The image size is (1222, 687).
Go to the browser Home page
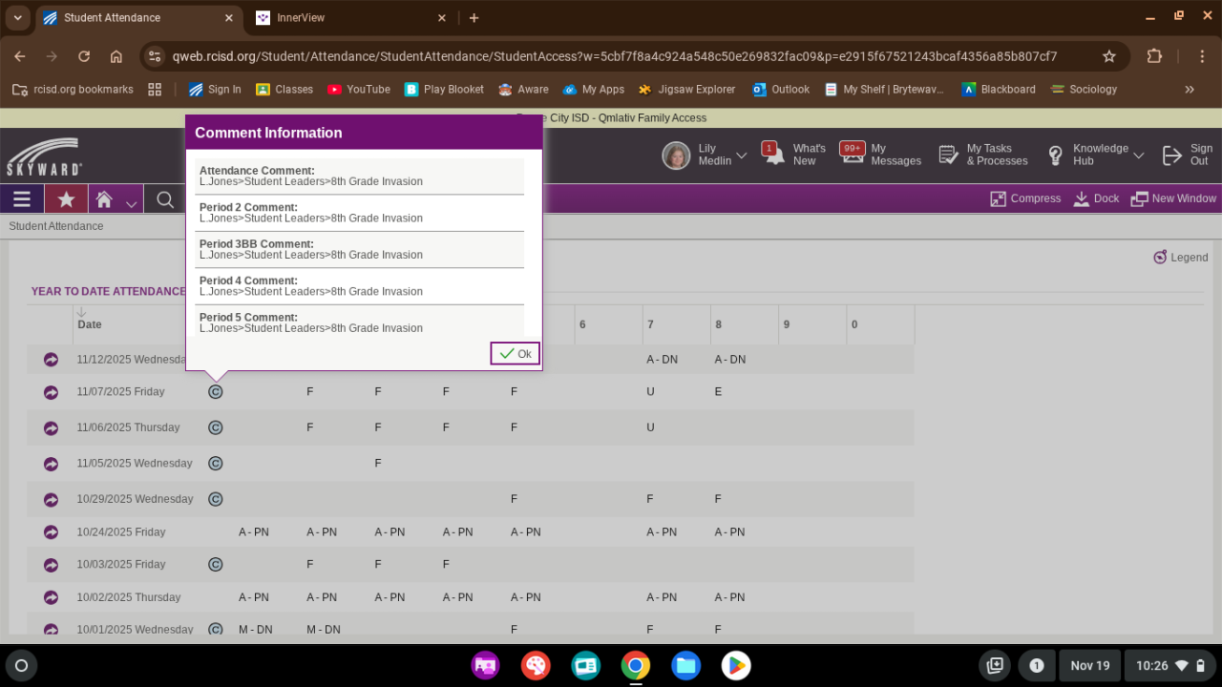(x=116, y=56)
